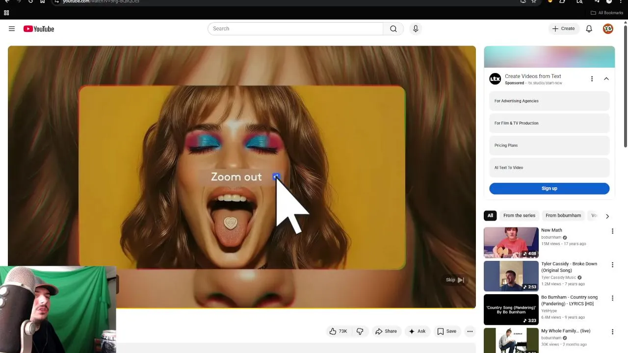
Task: Click the search magnifier button
Action: (x=393, y=28)
